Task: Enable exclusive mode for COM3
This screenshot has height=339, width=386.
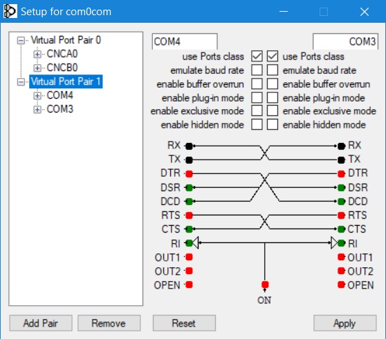Action: (x=273, y=110)
